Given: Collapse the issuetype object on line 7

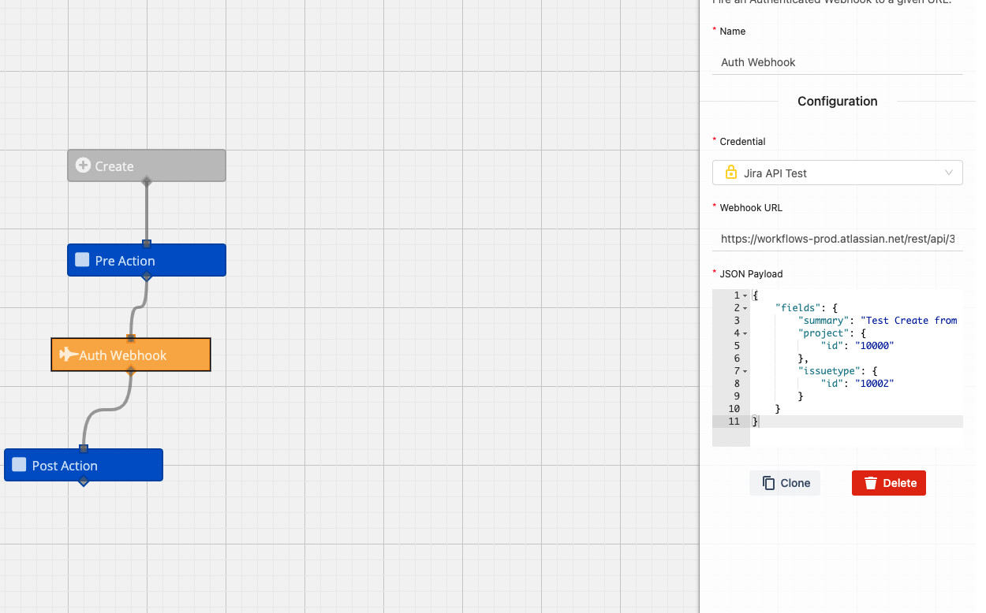Looking at the screenshot, I should (742, 370).
